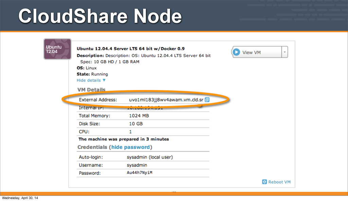Viewport: 348px width, 201px height.
Task: Click the State: Running text
Action: pyautogui.click(x=92, y=74)
